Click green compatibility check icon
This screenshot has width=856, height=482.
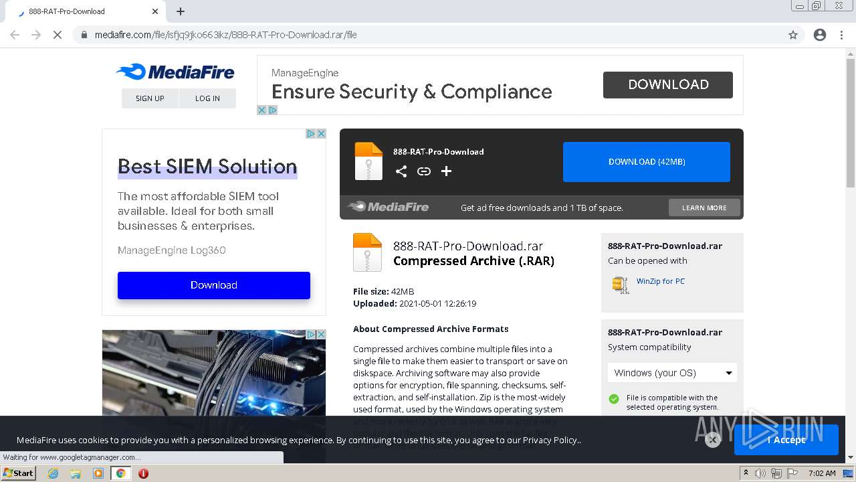(614, 398)
